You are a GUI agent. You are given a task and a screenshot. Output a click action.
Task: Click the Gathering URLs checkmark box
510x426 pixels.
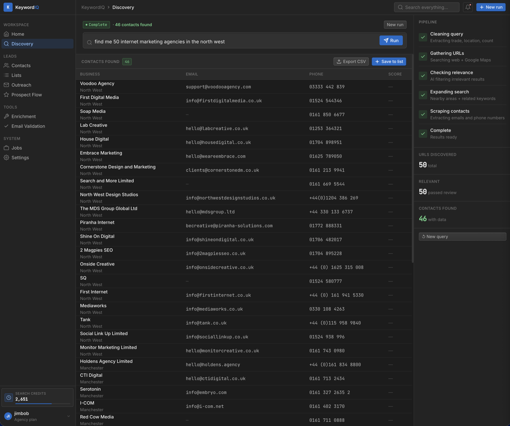coord(423,56)
